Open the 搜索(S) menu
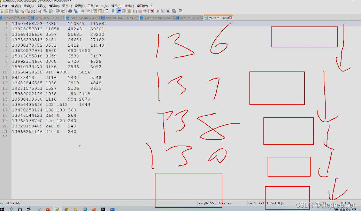361x211 pixels. 29,6
